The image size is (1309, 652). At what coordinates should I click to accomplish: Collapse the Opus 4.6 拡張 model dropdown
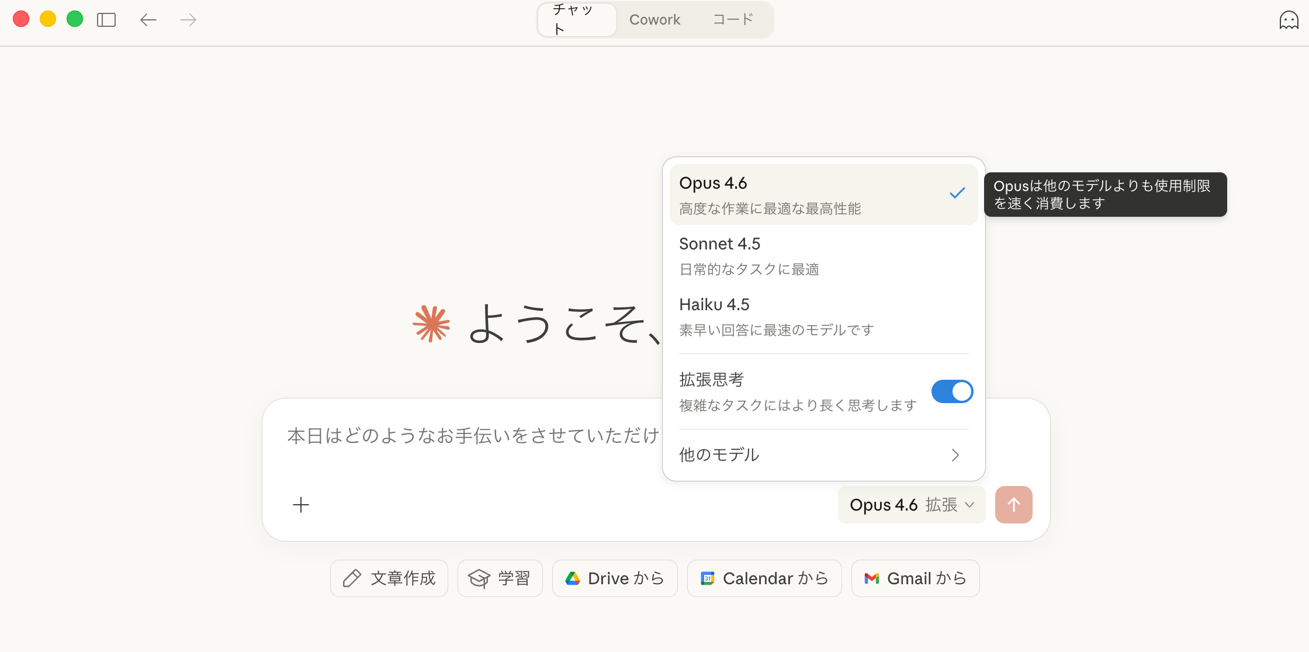pyautogui.click(x=911, y=505)
